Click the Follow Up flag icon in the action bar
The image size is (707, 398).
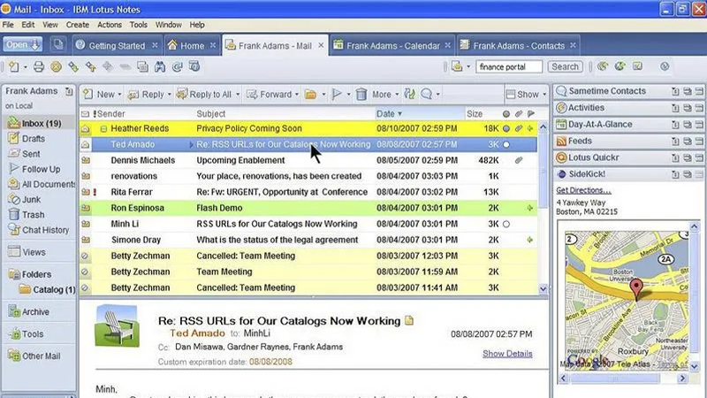click(x=337, y=95)
